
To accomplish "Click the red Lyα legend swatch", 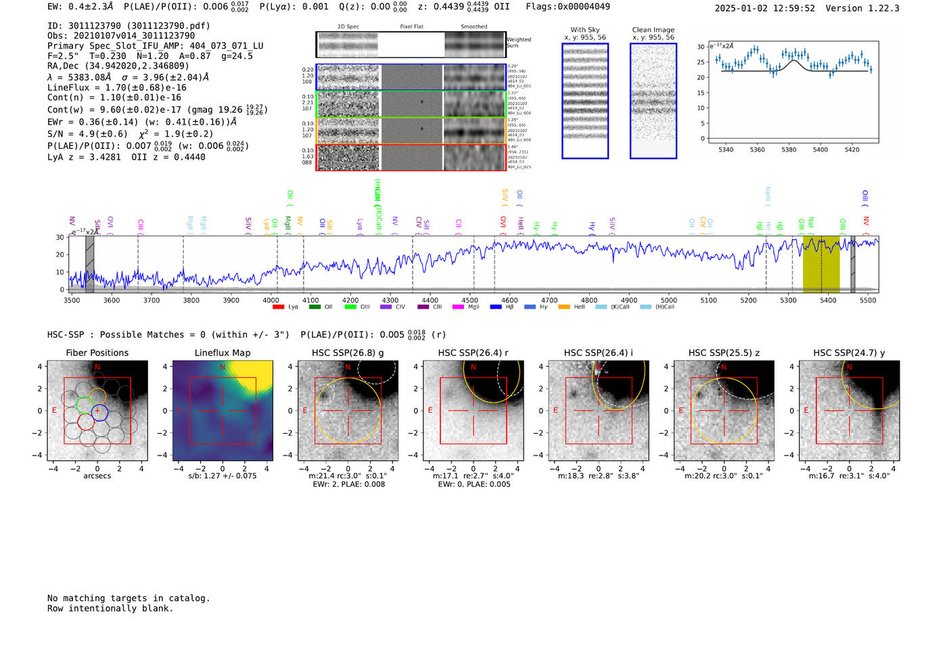I will pos(278,307).
